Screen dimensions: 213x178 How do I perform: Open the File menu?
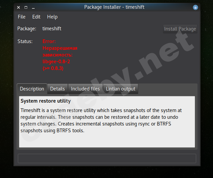tap(22, 17)
